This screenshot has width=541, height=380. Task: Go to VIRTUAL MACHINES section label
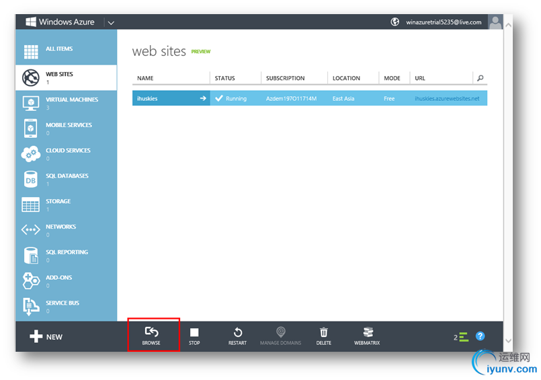point(72,100)
